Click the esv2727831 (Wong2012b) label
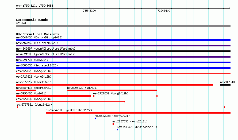 pyautogui.click(x=34, y=105)
